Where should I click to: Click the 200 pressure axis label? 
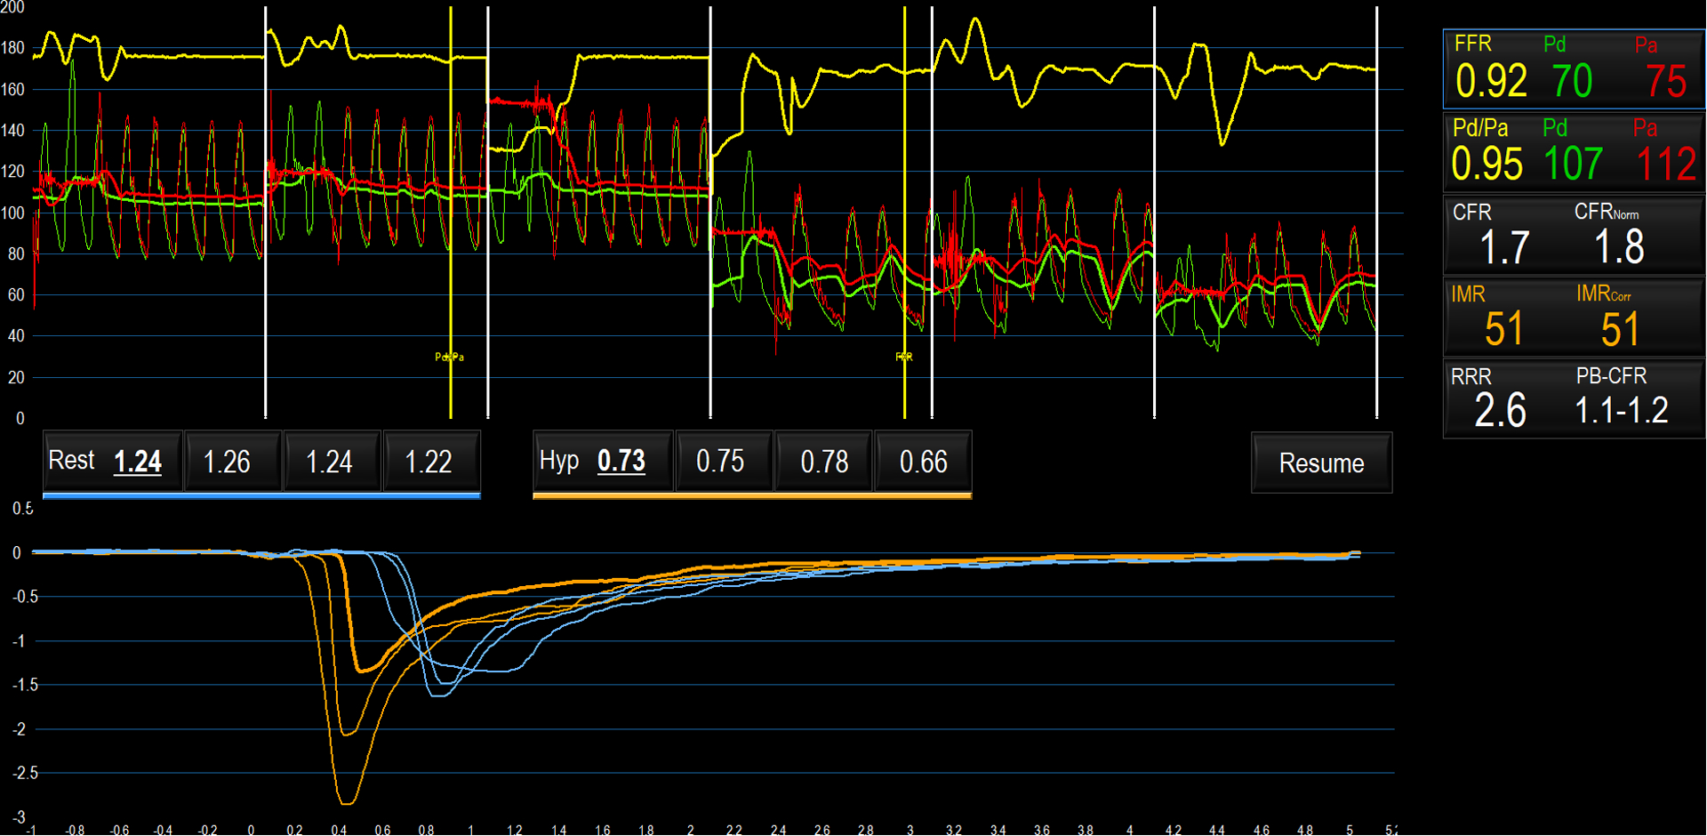point(12,7)
